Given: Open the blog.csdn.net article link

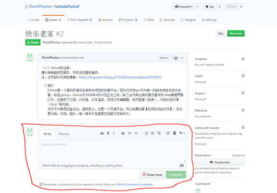Looking at the screenshot, I should point(120,77).
